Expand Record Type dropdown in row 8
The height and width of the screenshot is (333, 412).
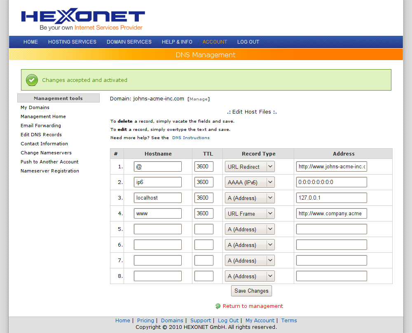250,276
